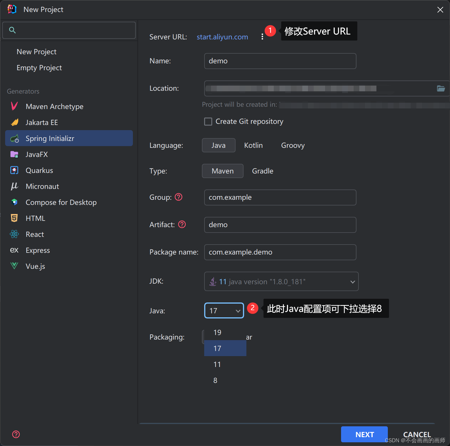This screenshot has width=450, height=446.
Task: Click the Spring Initializr leaf icon
Action: click(x=15, y=139)
